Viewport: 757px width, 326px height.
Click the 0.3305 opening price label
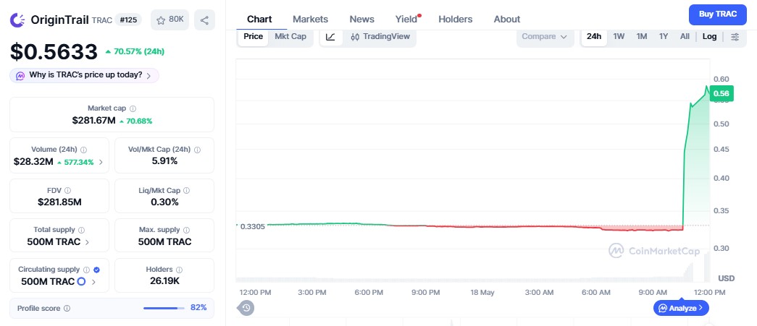[252, 226]
